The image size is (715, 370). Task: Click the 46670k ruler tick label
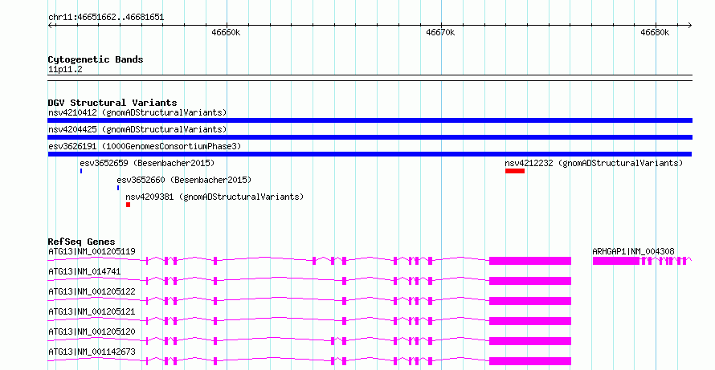point(440,32)
